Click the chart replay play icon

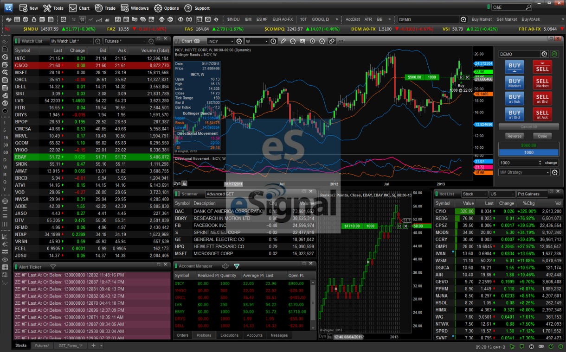(x=312, y=41)
